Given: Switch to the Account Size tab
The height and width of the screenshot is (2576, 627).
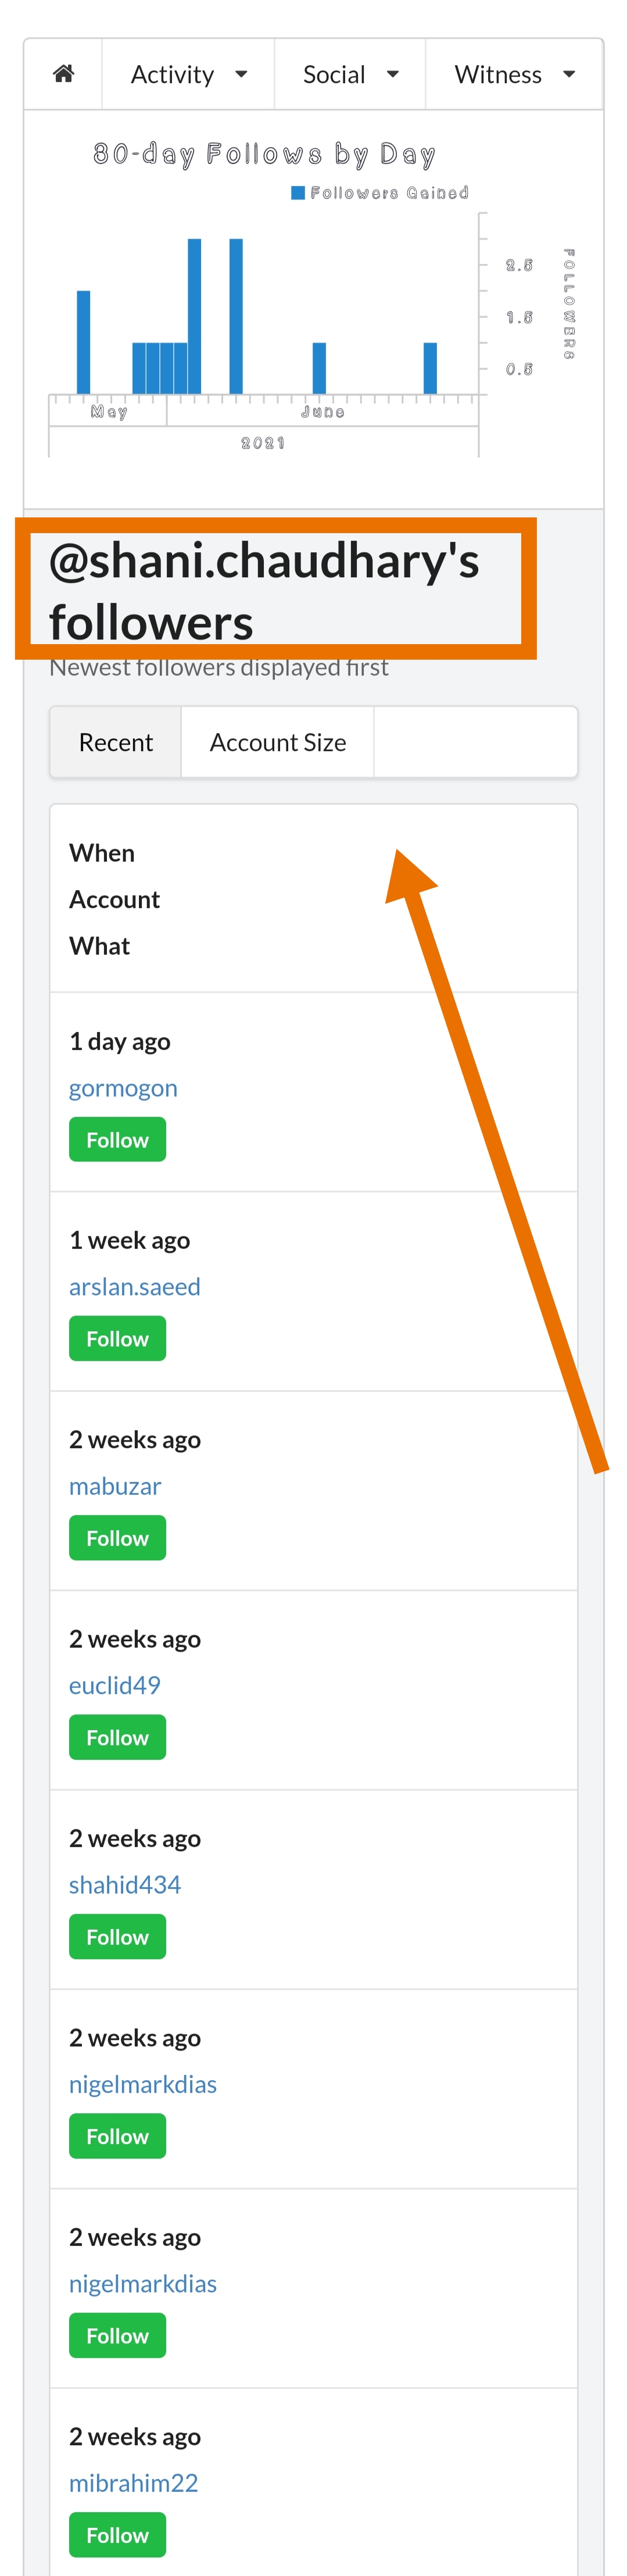Looking at the screenshot, I should (x=278, y=742).
